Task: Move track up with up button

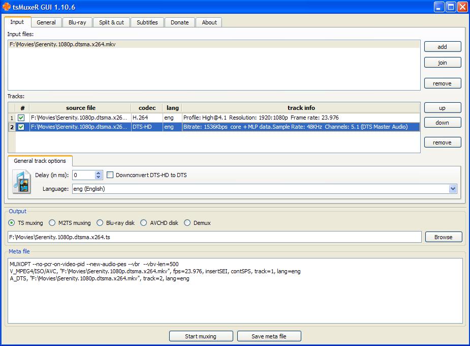Action: point(443,108)
